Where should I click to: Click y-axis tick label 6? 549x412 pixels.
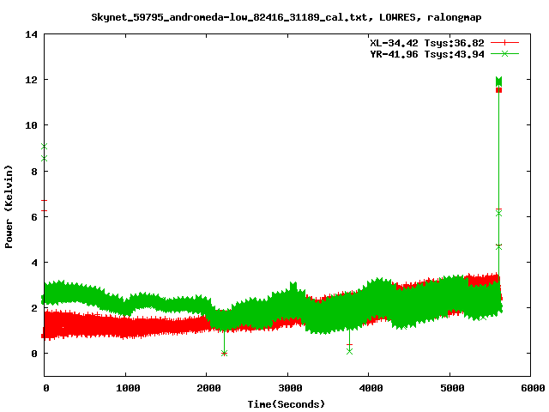point(34,217)
